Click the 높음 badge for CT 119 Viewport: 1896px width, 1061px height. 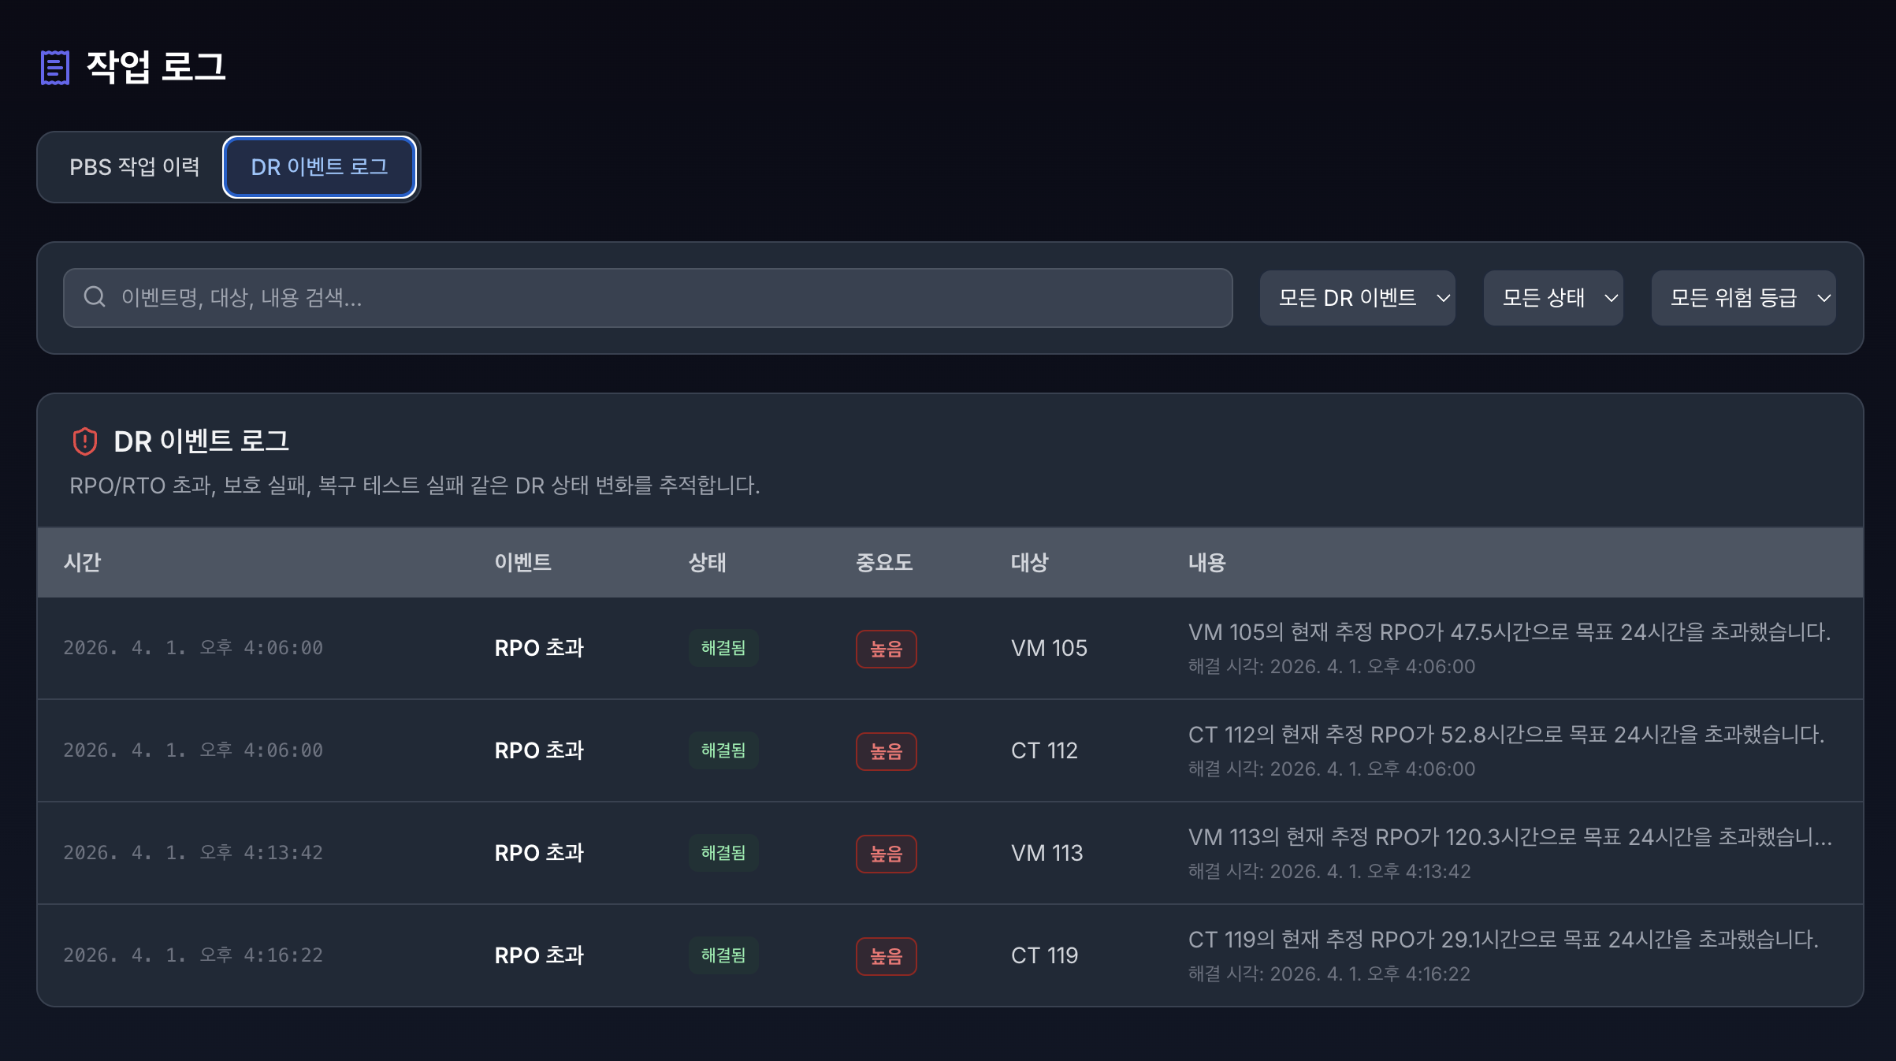886,956
